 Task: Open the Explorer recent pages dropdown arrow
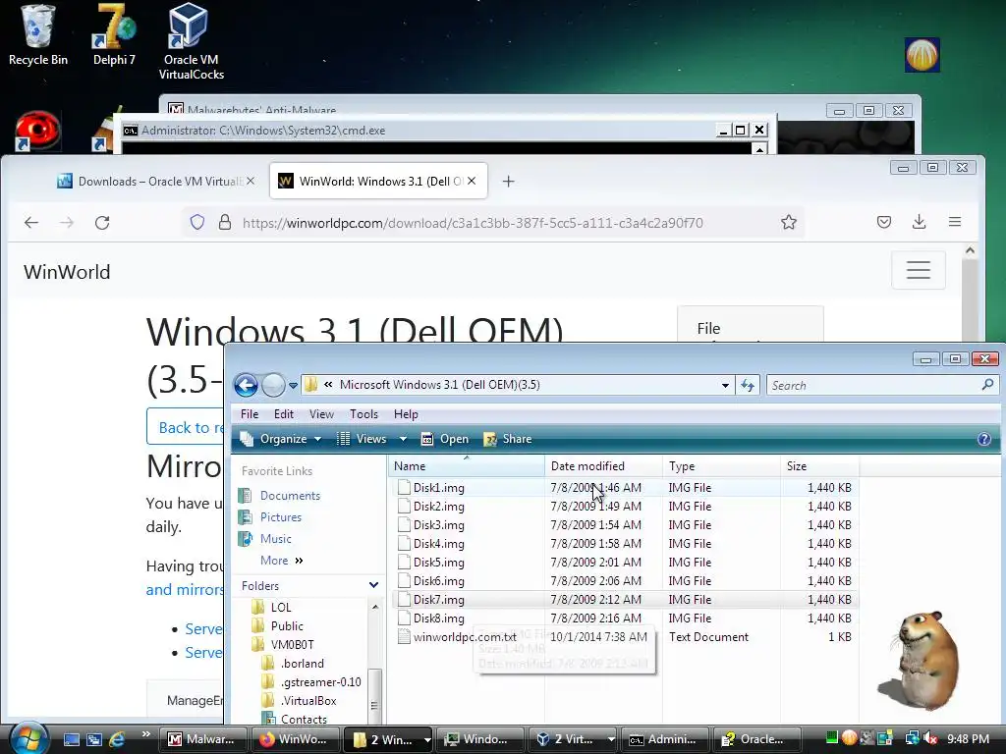tap(293, 385)
